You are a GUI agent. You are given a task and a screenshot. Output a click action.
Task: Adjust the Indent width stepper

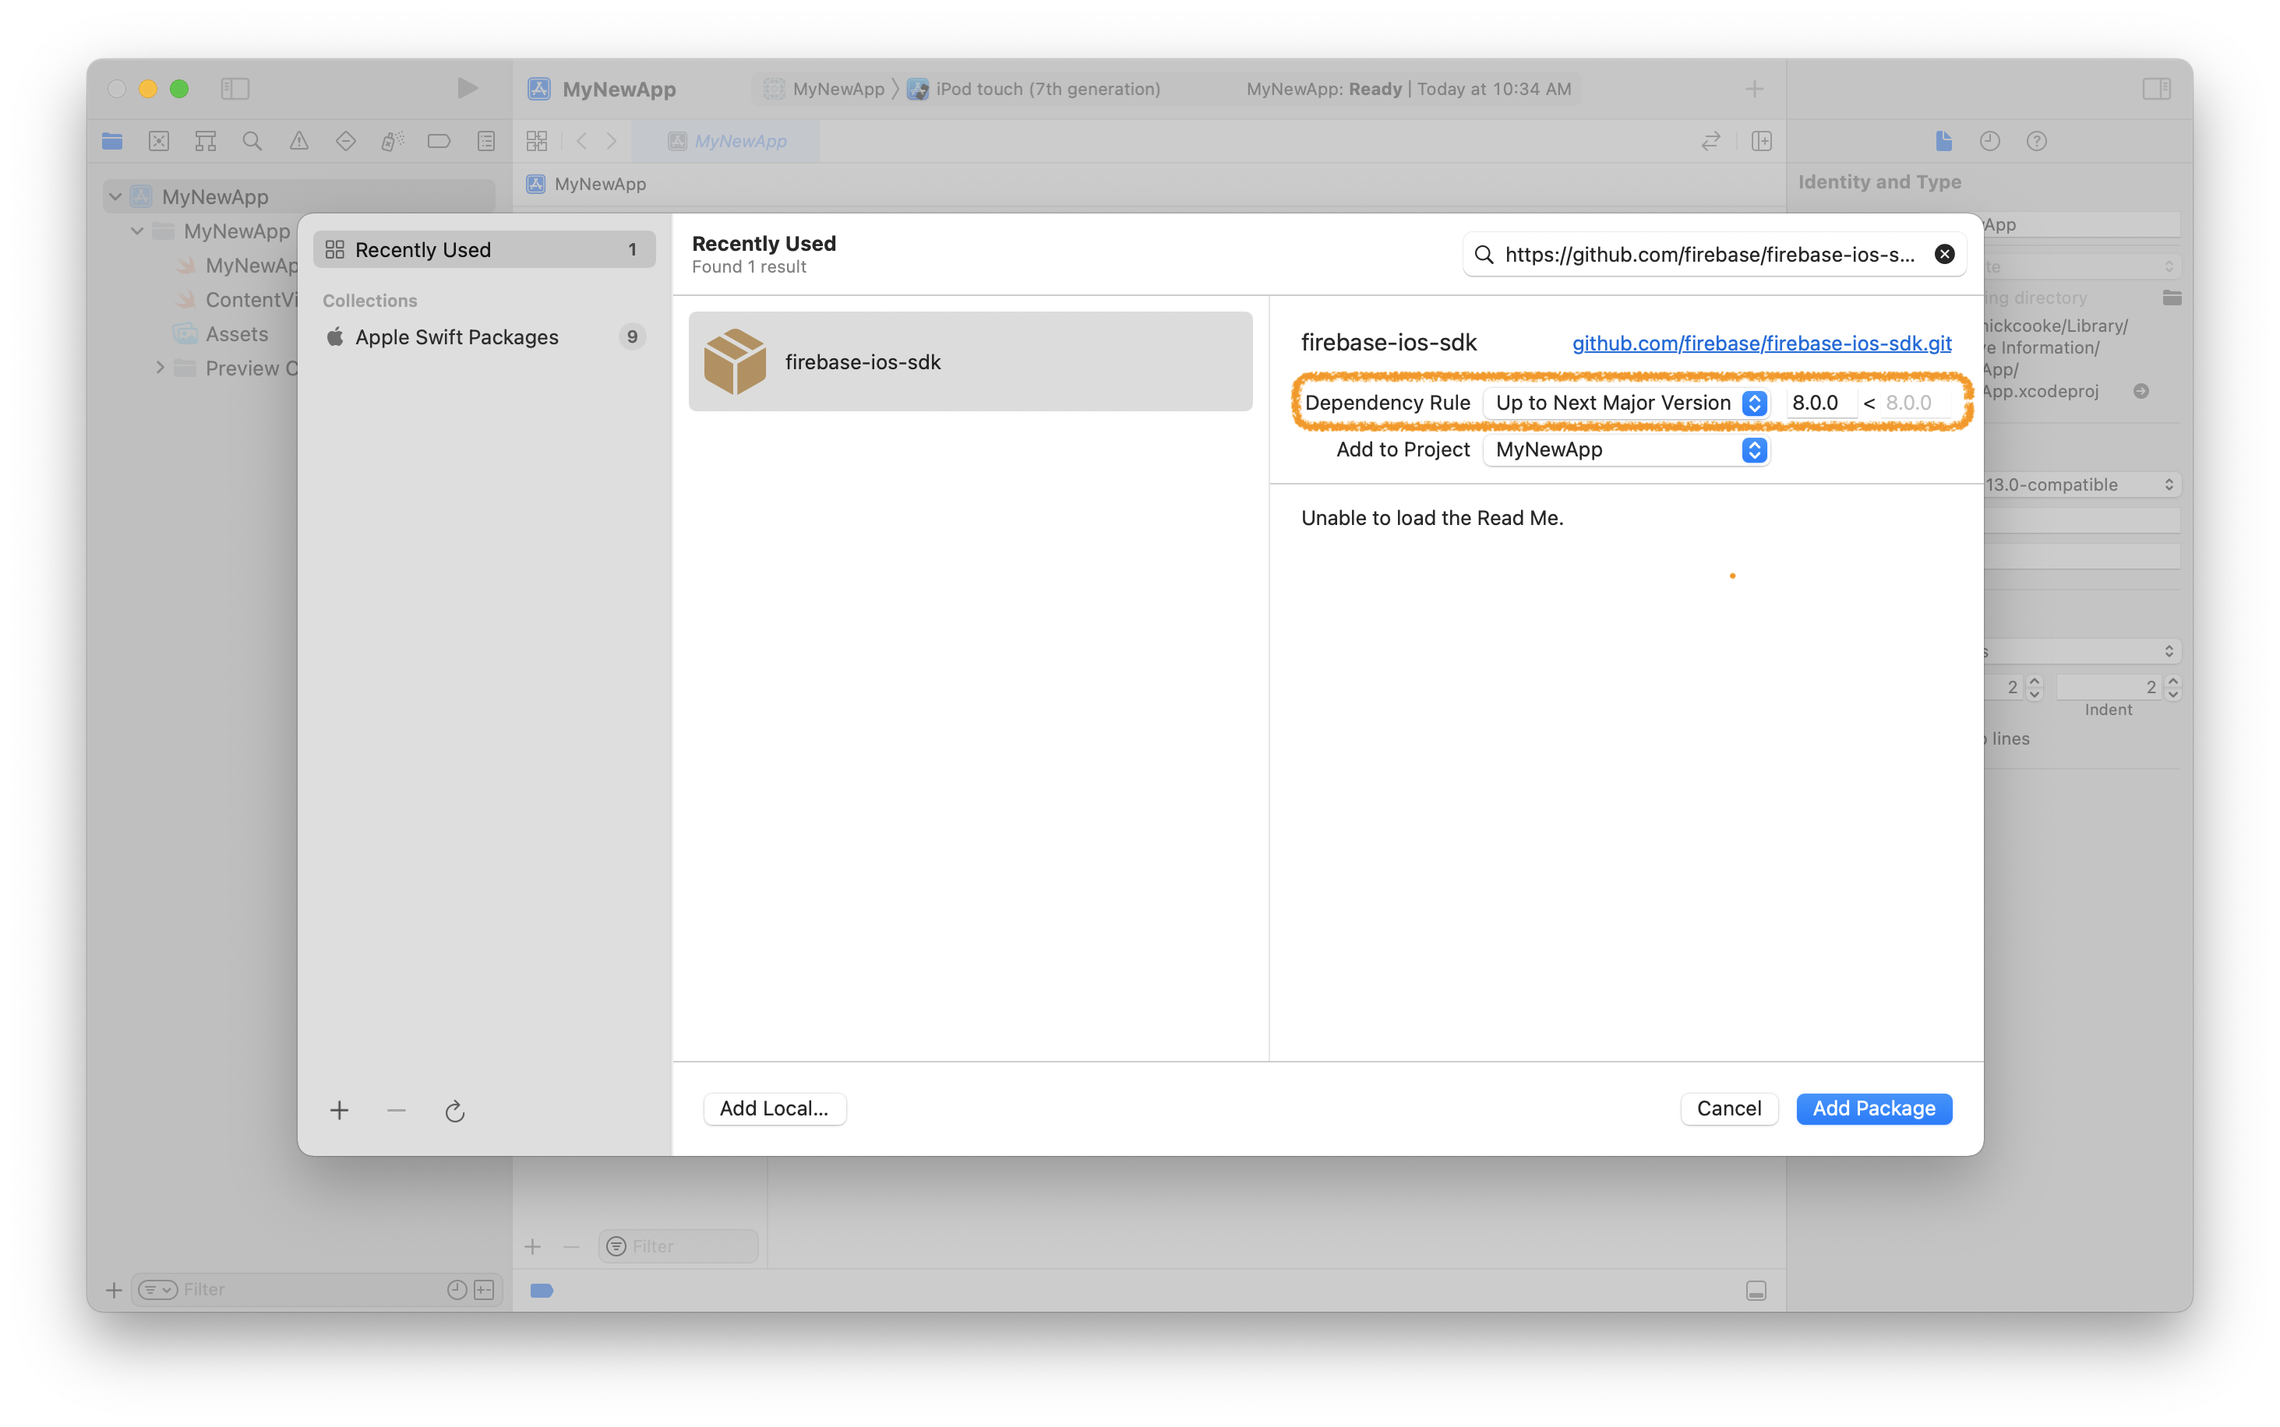(x=2173, y=687)
